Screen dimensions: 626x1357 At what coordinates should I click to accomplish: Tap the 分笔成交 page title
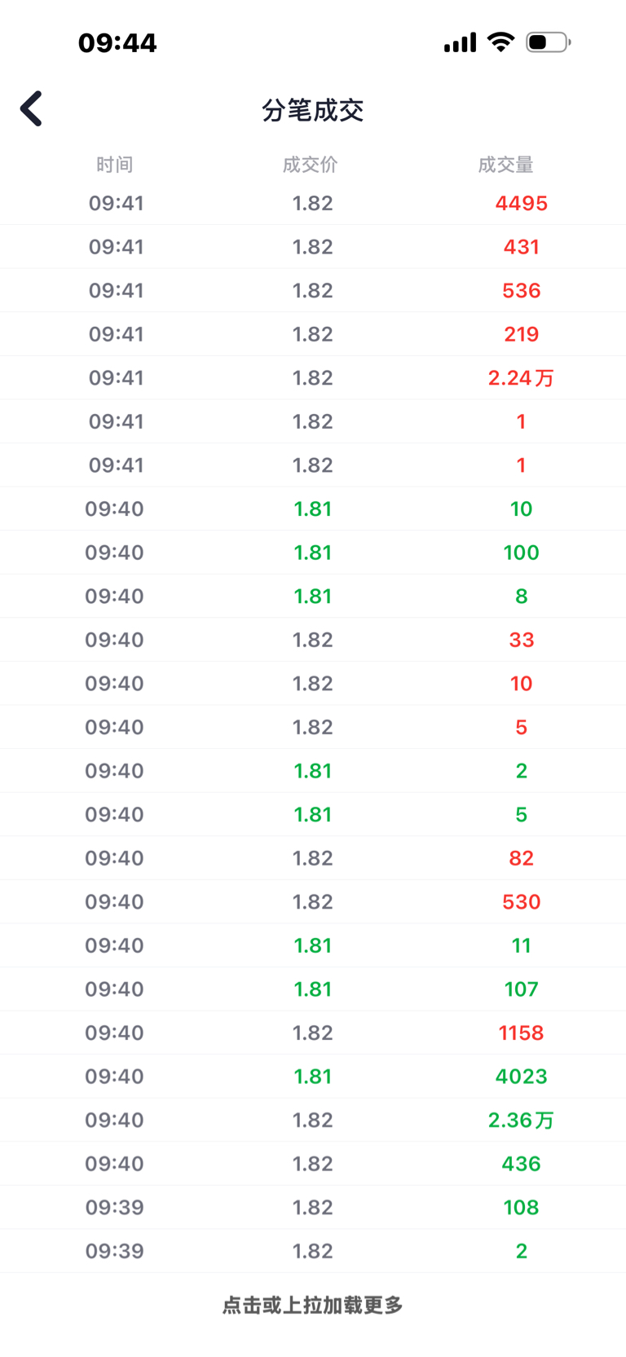313,110
